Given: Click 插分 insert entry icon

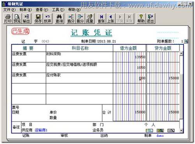Looking at the screenshot, I should [x=71, y=19].
